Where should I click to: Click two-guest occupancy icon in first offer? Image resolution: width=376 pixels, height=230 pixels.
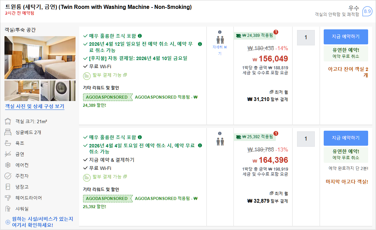[220, 40]
